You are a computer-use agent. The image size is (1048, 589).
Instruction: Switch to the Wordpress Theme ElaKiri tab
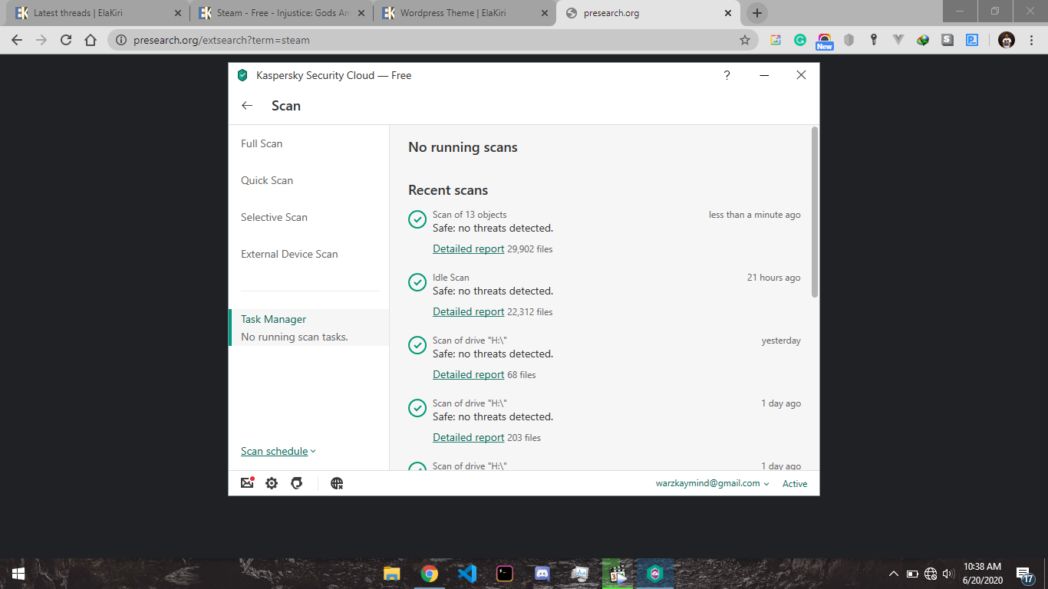[x=464, y=13]
